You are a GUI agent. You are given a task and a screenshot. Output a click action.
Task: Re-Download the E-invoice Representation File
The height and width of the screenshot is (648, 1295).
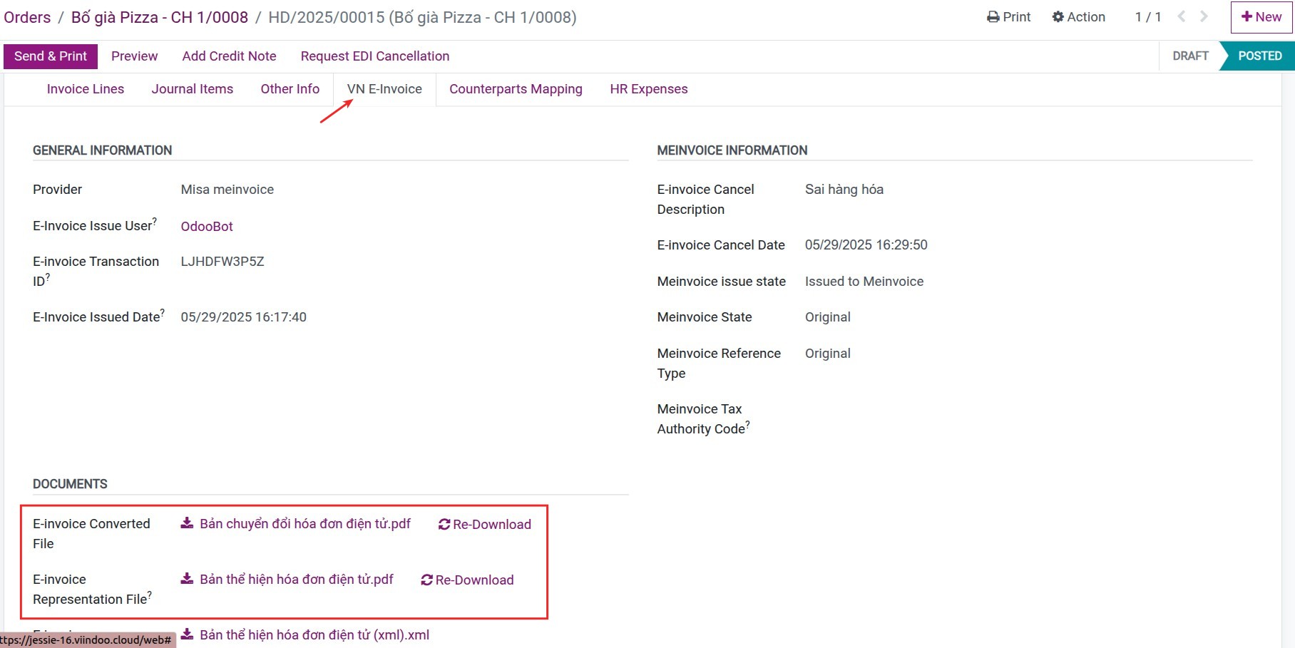click(x=468, y=580)
